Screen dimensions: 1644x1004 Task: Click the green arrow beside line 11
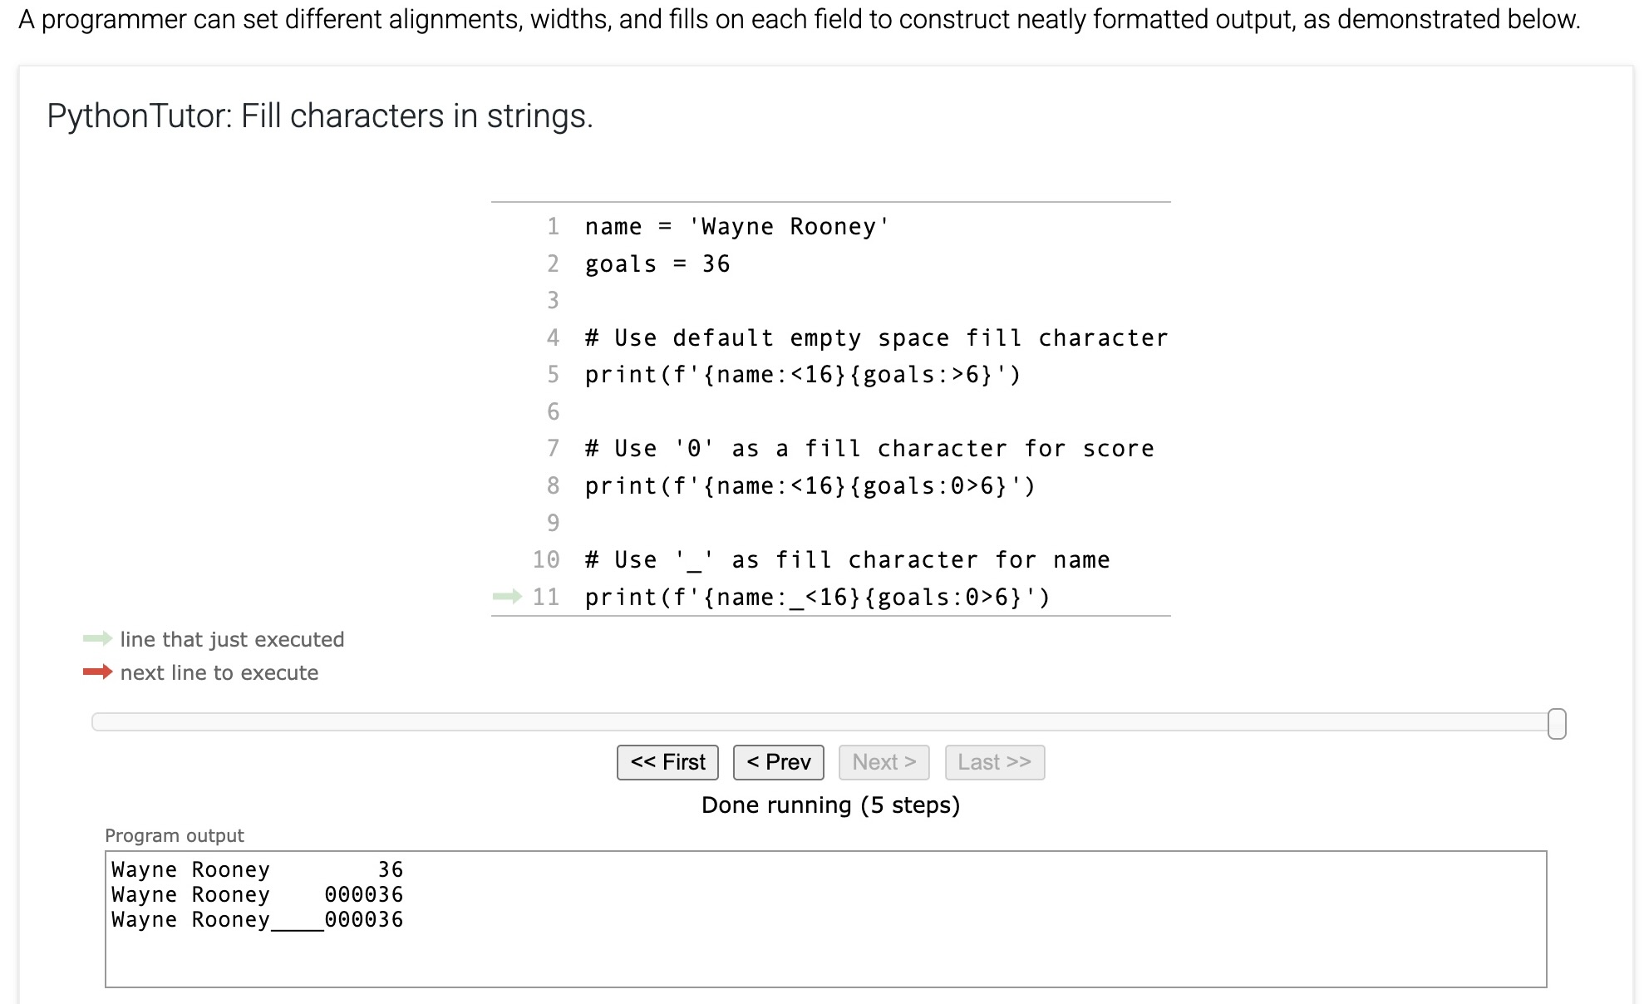(507, 596)
